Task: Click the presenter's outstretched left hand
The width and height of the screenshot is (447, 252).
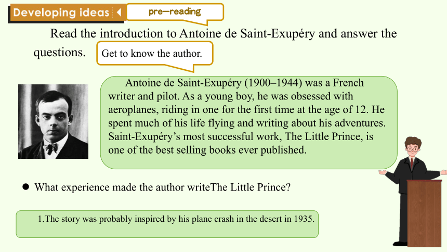Action: (443, 172)
